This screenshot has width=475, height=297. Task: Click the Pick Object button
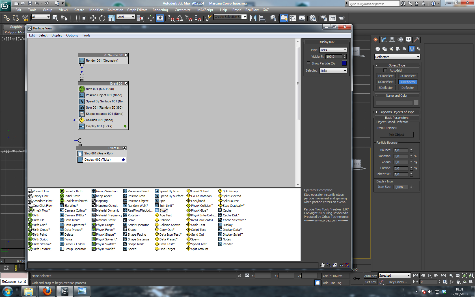tap(396, 135)
